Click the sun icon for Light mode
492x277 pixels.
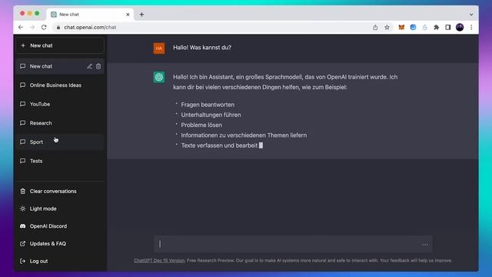point(22,209)
